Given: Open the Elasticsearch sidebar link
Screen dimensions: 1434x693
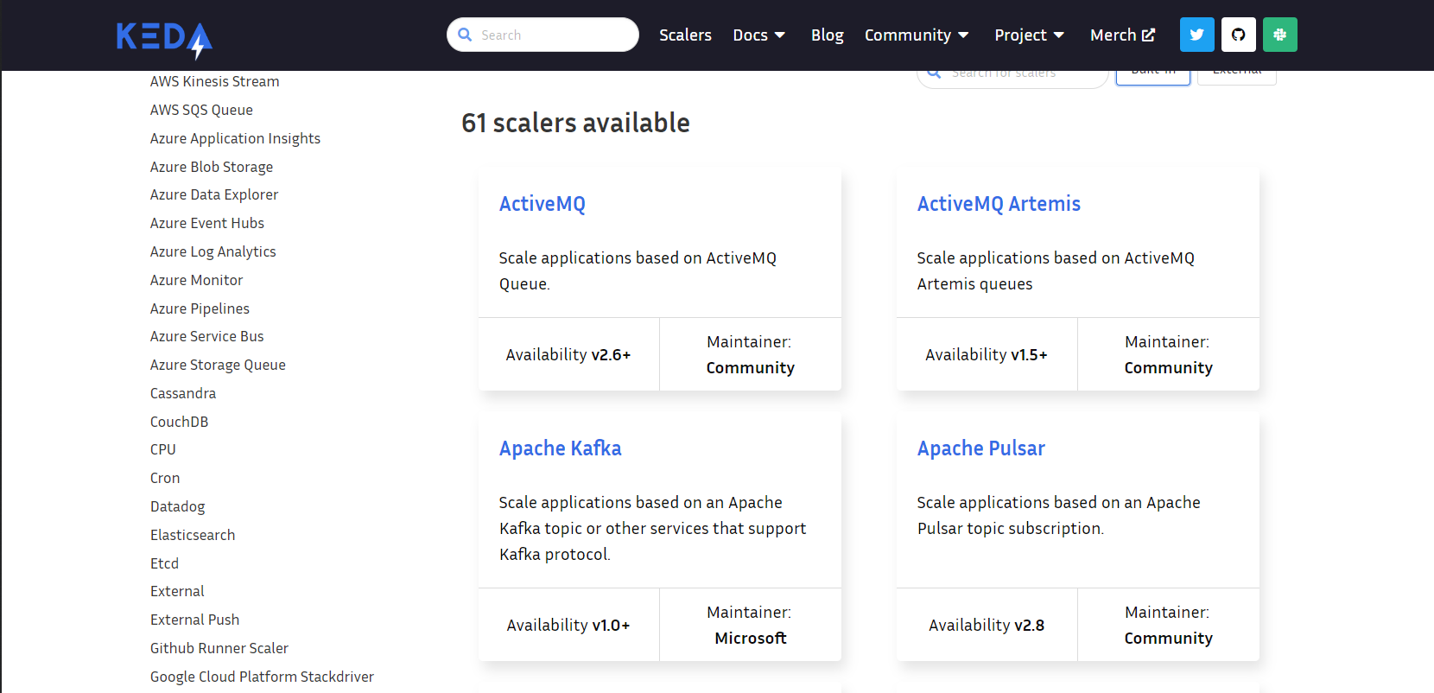Looking at the screenshot, I should coord(193,535).
